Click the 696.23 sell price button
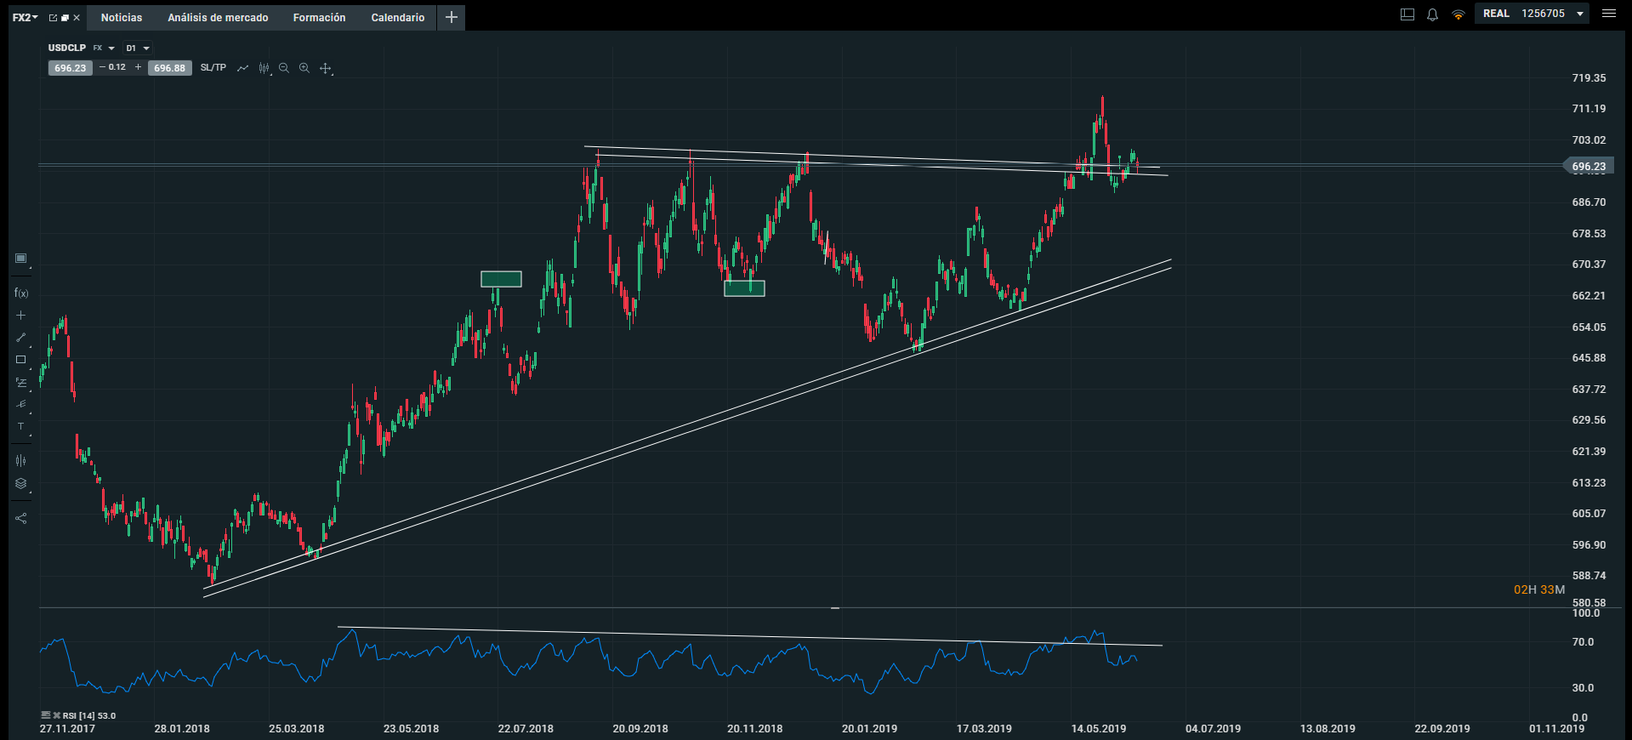Image resolution: width=1632 pixels, height=740 pixels. coord(70,68)
